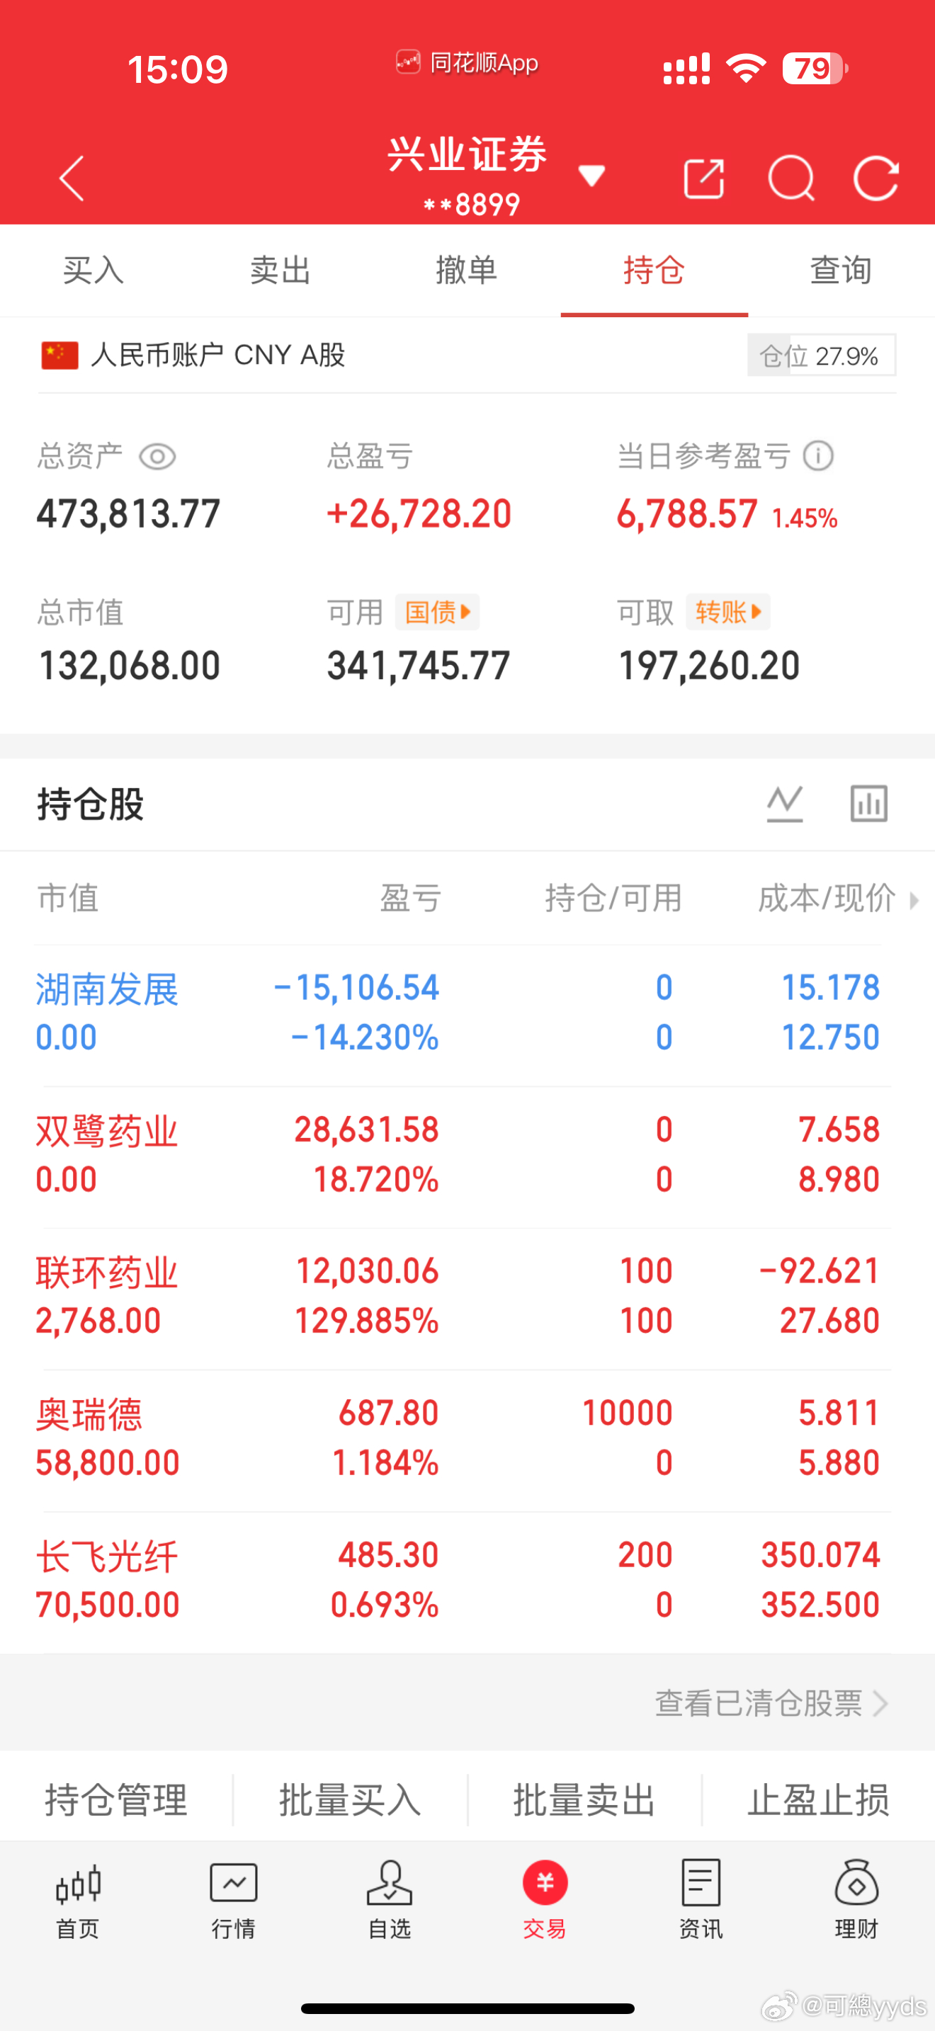Tap 双鹭药业 profit value 28,631.58

(x=367, y=1130)
